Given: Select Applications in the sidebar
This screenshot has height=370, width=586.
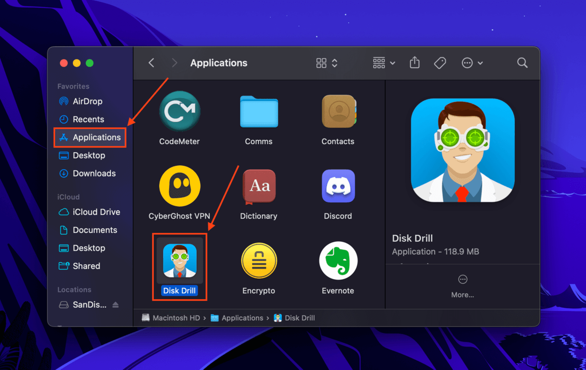Looking at the screenshot, I should click(90, 137).
